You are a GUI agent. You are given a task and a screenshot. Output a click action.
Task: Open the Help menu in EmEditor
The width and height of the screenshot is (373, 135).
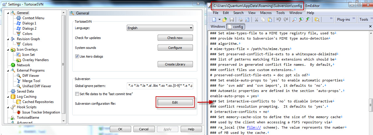(310, 13)
